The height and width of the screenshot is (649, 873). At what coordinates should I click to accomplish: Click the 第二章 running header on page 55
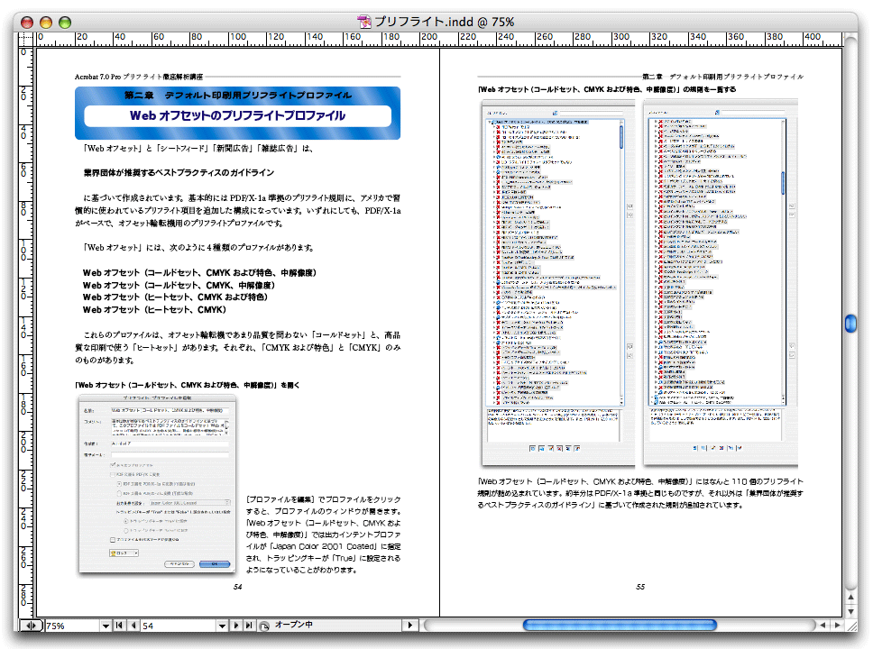point(722,77)
